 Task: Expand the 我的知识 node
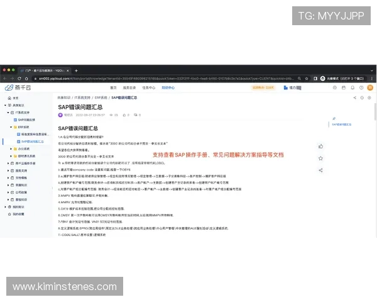coord(5,206)
